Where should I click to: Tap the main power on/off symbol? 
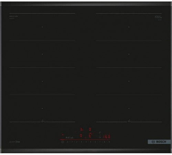coord(63,142)
